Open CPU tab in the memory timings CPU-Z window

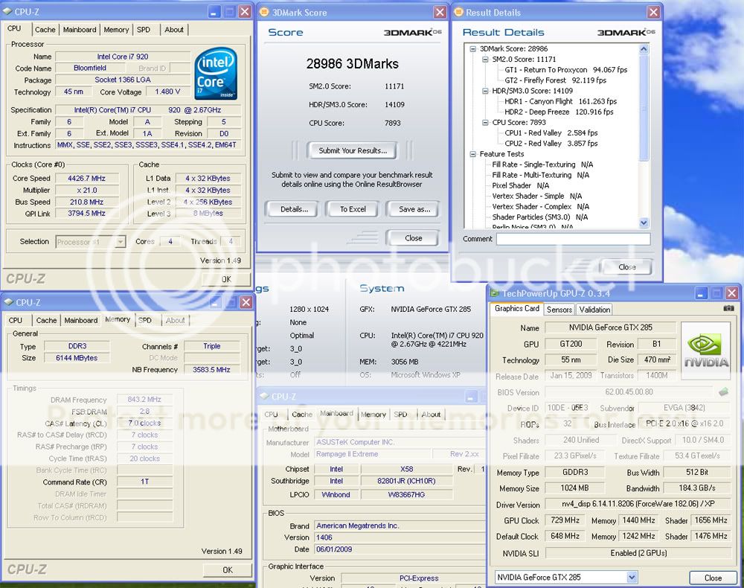coord(16,320)
